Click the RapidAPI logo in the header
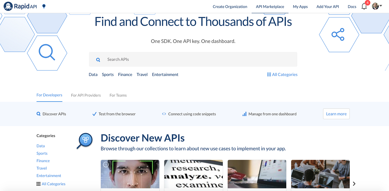 click(x=20, y=6)
